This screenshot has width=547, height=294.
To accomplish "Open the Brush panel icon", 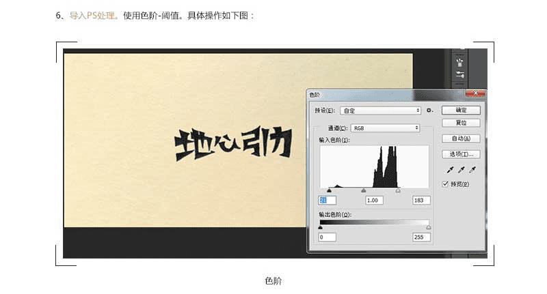I will pos(459,63).
